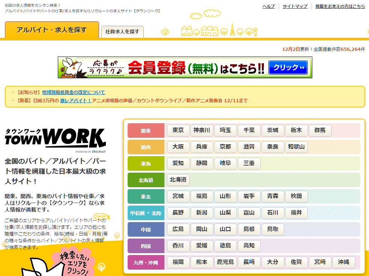Click the 関東 region label
Screen dimensions: 369x276
146,130
